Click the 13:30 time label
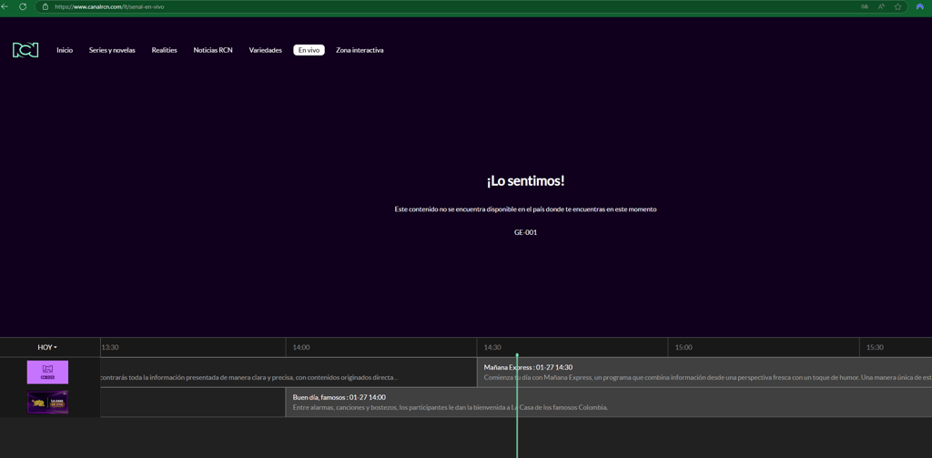 [110, 347]
